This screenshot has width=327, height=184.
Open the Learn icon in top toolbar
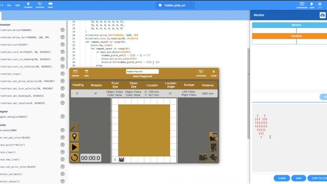(x=50, y=5)
